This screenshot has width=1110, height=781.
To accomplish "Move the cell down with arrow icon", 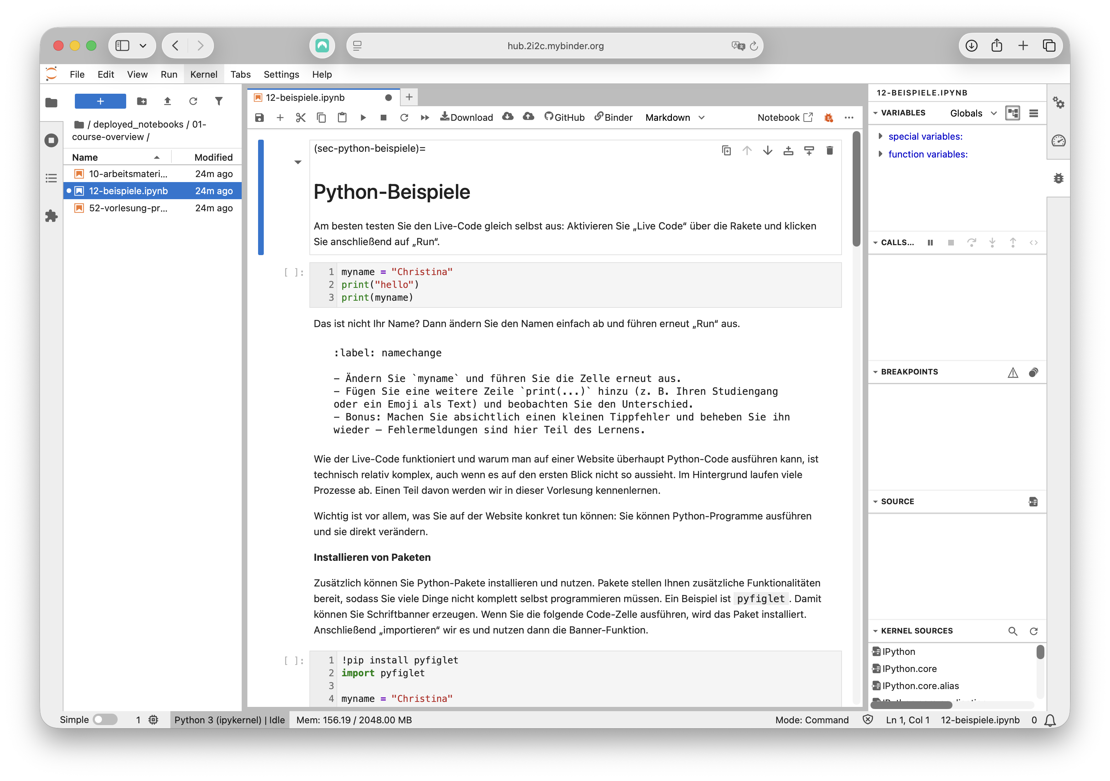I will (x=768, y=151).
